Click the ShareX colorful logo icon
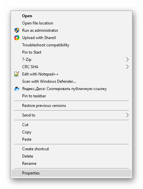 pyautogui.click(x=17, y=38)
